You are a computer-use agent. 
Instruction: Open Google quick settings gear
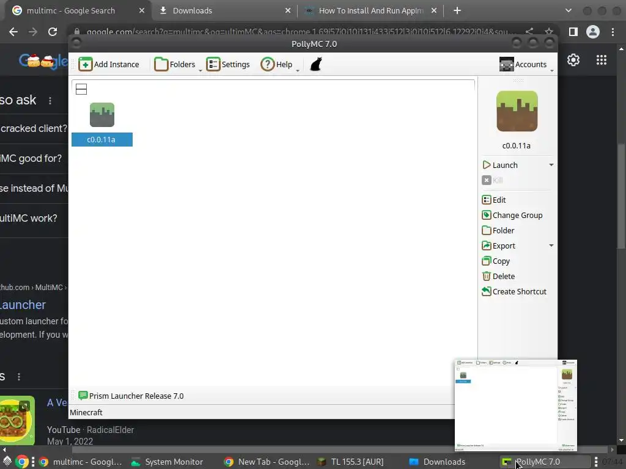point(573,60)
